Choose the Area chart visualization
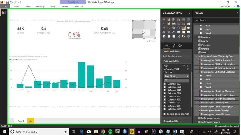The image size is (241, 135). (169, 24)
